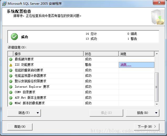This screenshot has width=167, height=136.
Task: Click the success icon for MDAC 版本的最低要求
Action: [11, 103]
